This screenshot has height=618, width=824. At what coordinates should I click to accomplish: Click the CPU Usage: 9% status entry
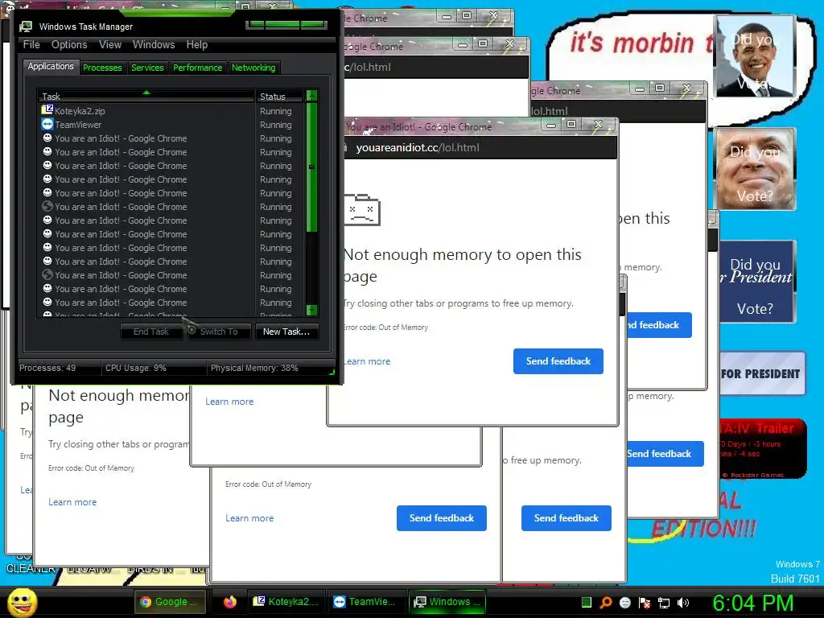136,368
